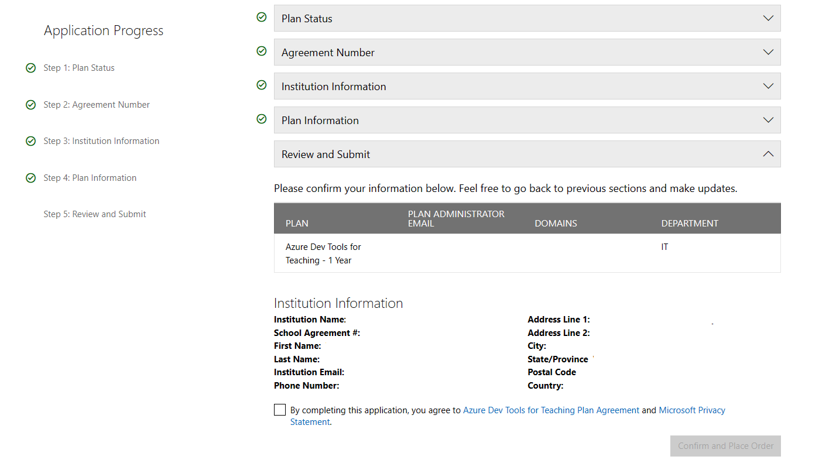This screenshot has height=470, width=836.
Task: Go to Step 3: Institution Information in sidebar
Action: 101,141
